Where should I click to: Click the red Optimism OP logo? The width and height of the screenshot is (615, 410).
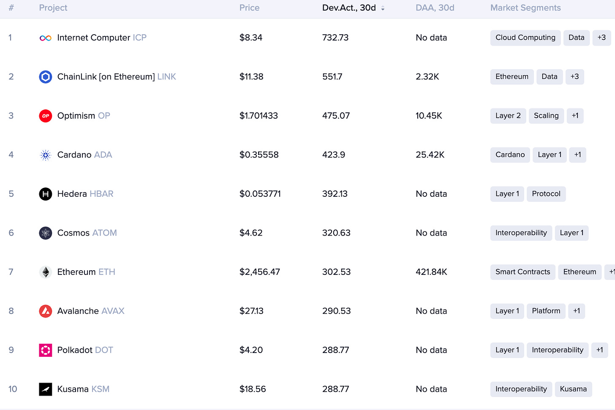point(46,116)
